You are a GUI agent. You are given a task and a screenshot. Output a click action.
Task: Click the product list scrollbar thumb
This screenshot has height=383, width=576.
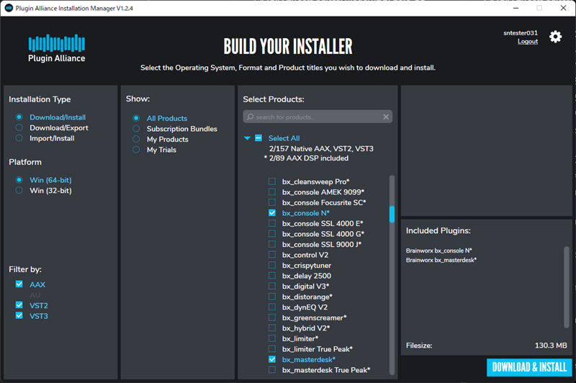(392, 214)
